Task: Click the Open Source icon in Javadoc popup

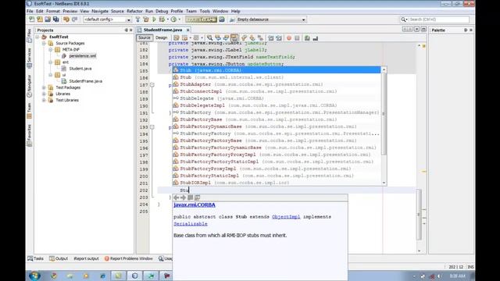Action: pyautogui.click(x=198, y=197)
